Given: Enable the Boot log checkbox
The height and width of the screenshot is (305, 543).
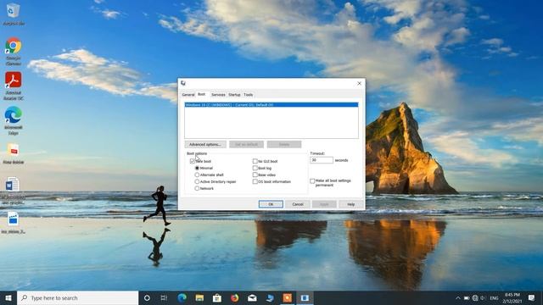Looking at the screenshot, I should [x=255, y=168].
